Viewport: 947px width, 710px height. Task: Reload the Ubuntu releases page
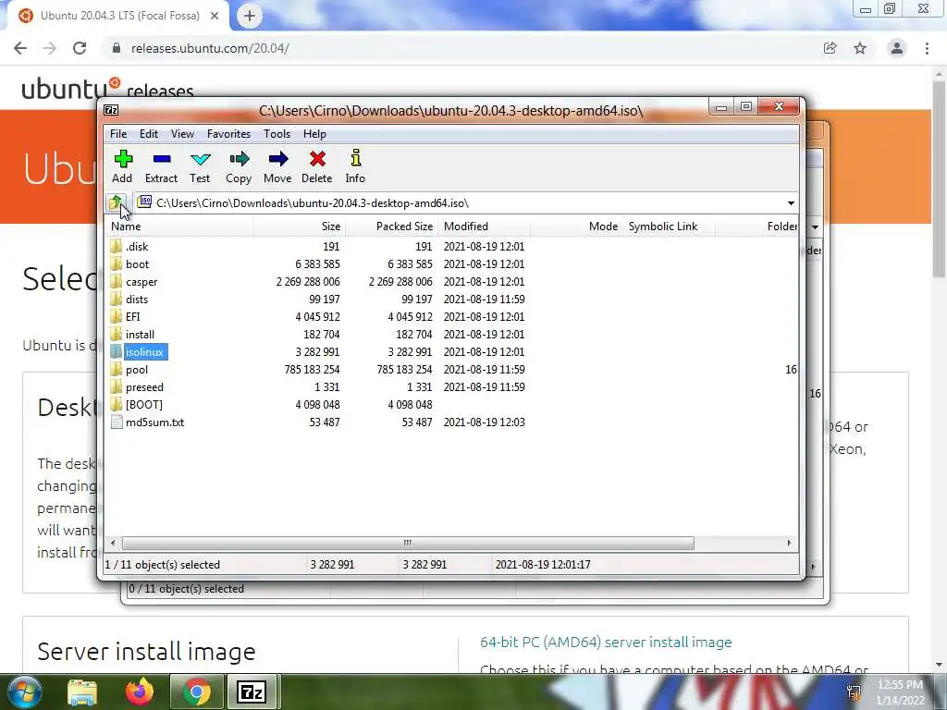pyautogui.click(x=80, y=48)
